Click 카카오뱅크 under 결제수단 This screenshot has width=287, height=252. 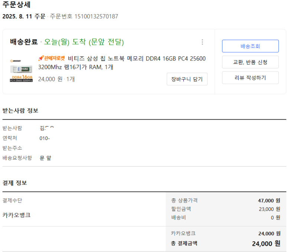pyautogui.click(x=17, y=215)
